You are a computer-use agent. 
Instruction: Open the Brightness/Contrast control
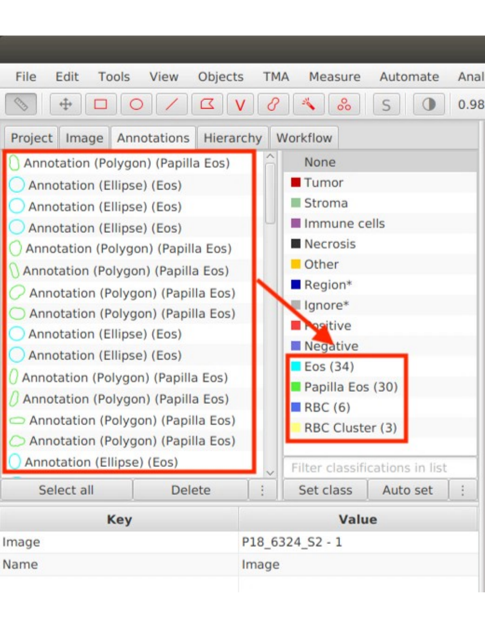[x=428, y=104]
